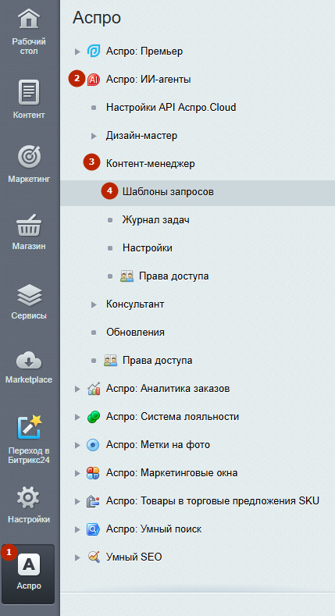Expand the Дизайн-мастер submenu arrow
Image resolution: width=335 pixels, height=616 pixels.
94,136
